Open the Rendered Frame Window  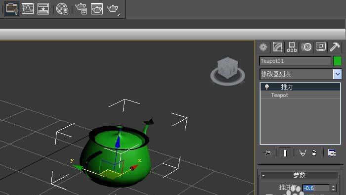(x=97, y=8)
